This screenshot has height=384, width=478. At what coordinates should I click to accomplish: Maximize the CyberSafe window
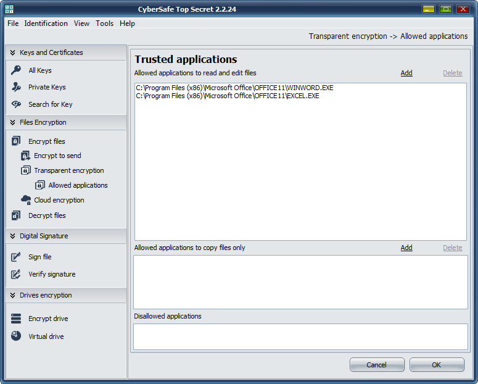(446, 9)
